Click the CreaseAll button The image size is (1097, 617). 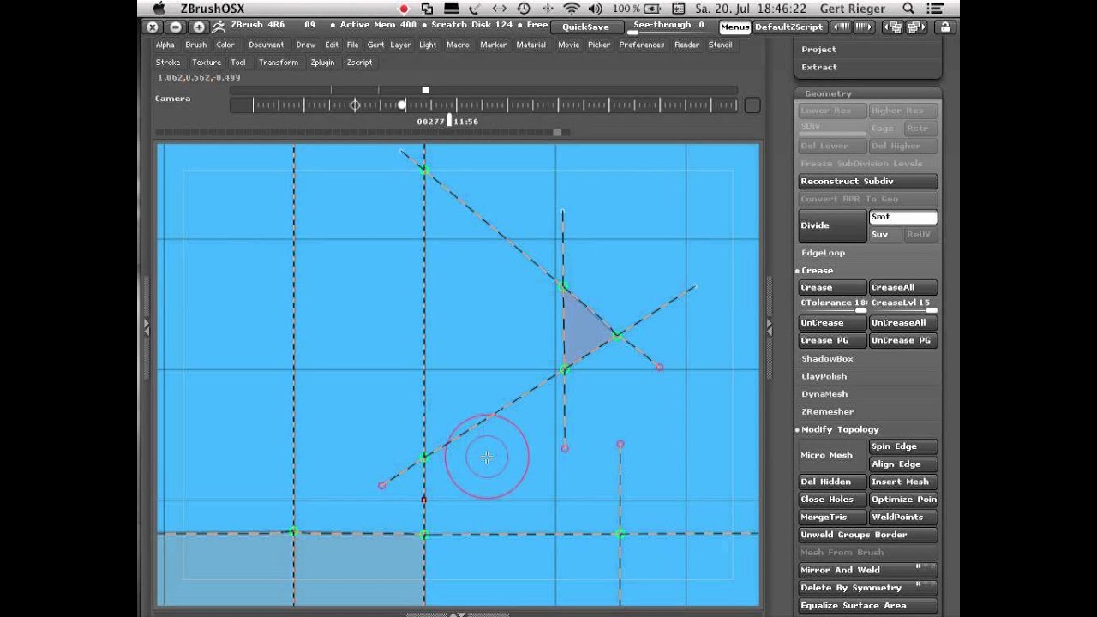(x=903, y=288)
